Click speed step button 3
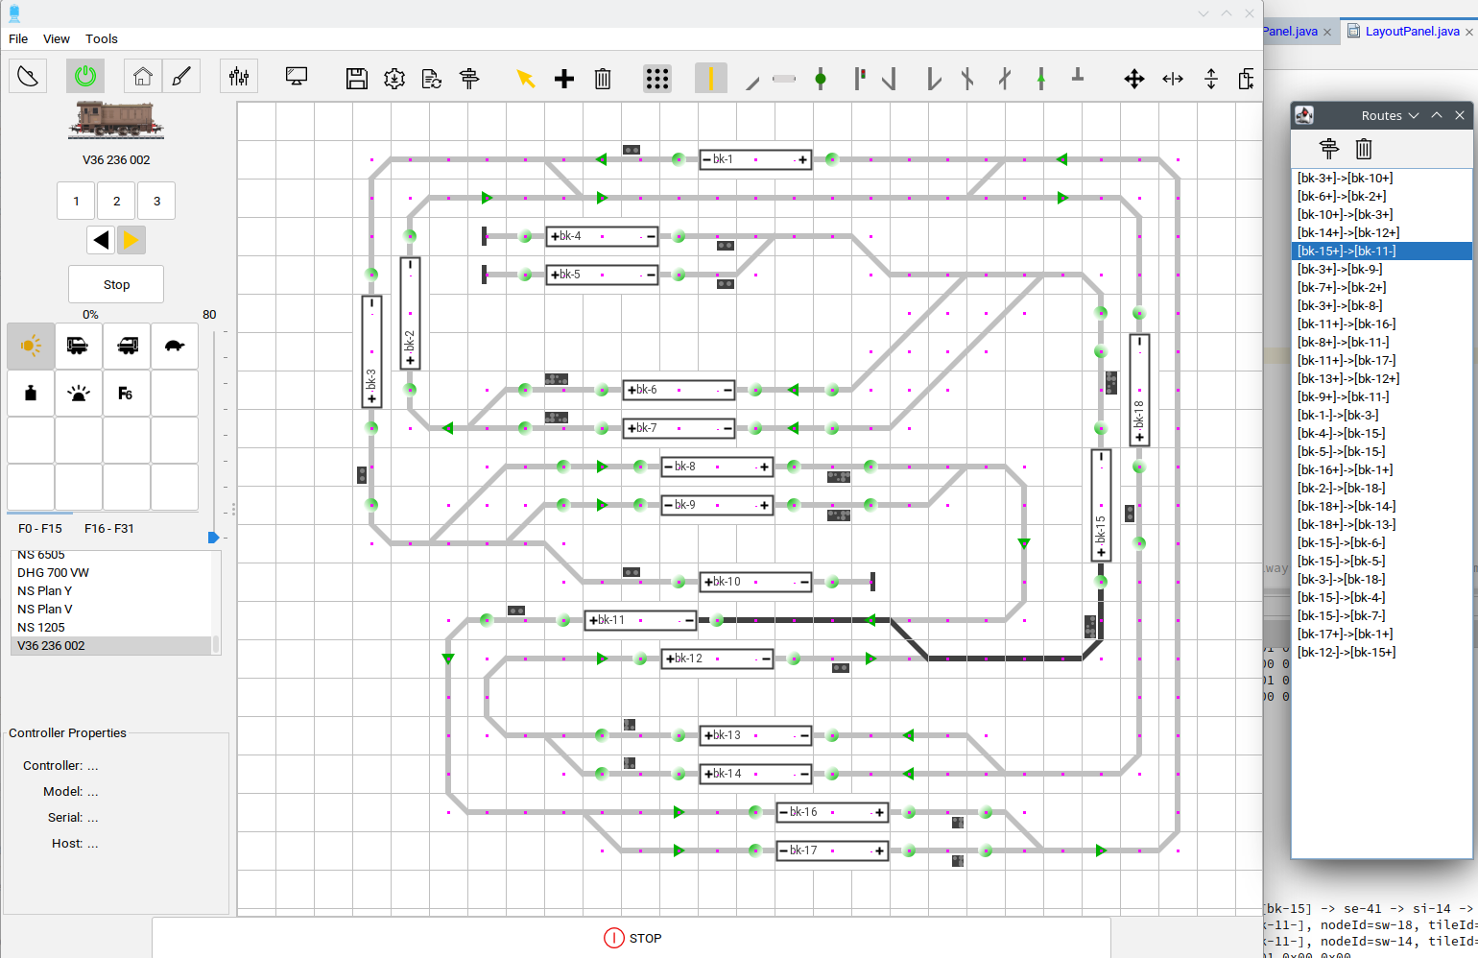The width and height of the screenshot is (1478, 958). 157,201
